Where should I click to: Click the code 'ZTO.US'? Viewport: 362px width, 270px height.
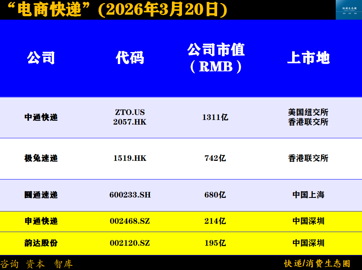(130, 112)
